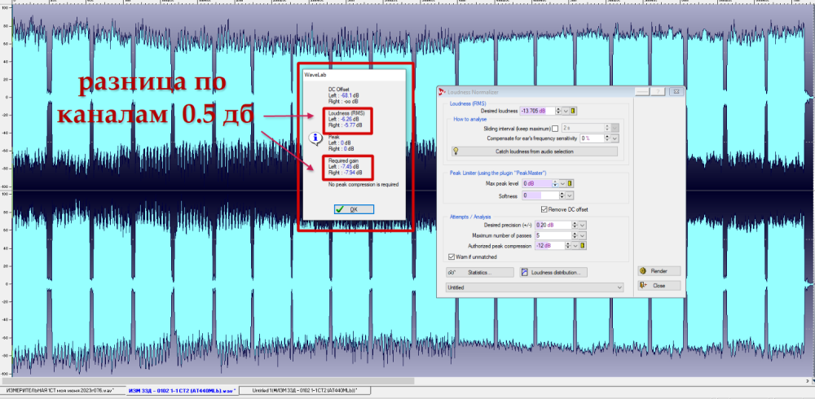Viewport: 815px width, 399px height.
Task: Click the yellow preset icon beside Desired loudness
Action: (x=573, y=111)
